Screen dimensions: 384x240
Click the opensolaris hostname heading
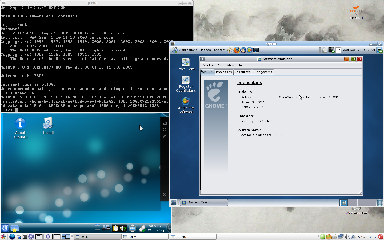(x=250, y=83)
